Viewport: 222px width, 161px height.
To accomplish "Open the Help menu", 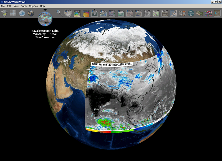I will click(42, 6).
